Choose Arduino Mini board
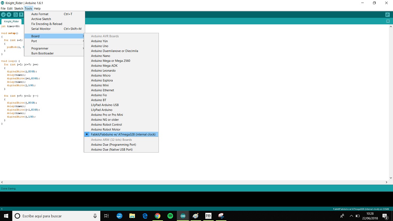Image resolution: width=393 pixels, height=221 pixels. tap(121, 85)
